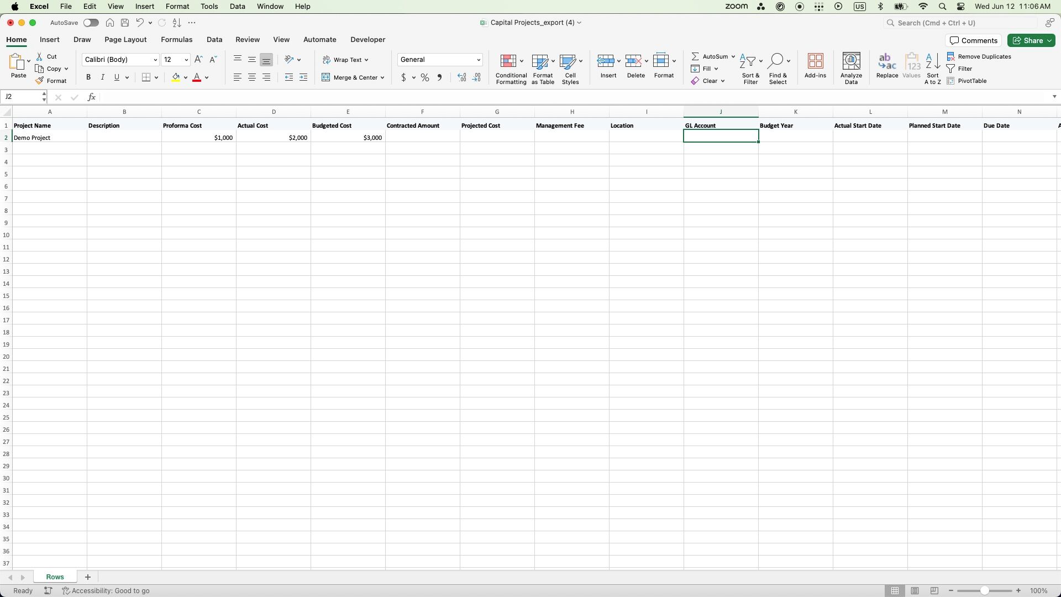Click the Add-ins icon

coord(815,61)
